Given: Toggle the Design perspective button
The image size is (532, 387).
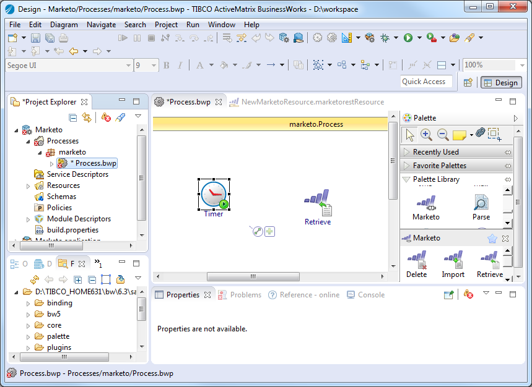Looking at the screenshot, I should [500, 82].
